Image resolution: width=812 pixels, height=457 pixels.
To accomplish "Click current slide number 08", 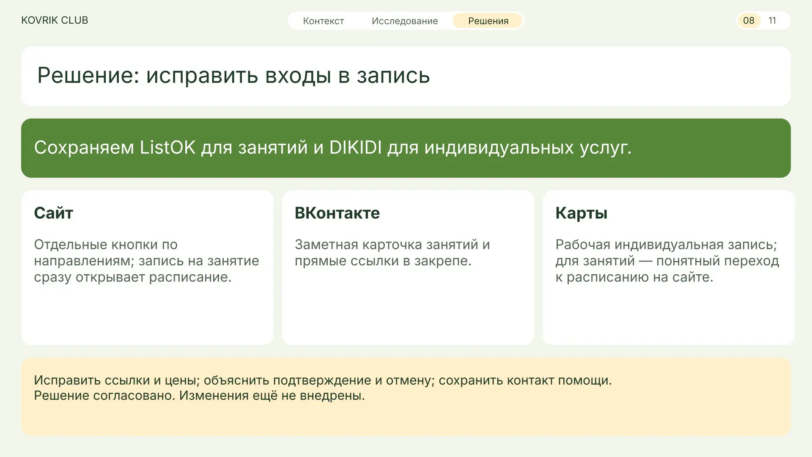I will tap(749, 20).
